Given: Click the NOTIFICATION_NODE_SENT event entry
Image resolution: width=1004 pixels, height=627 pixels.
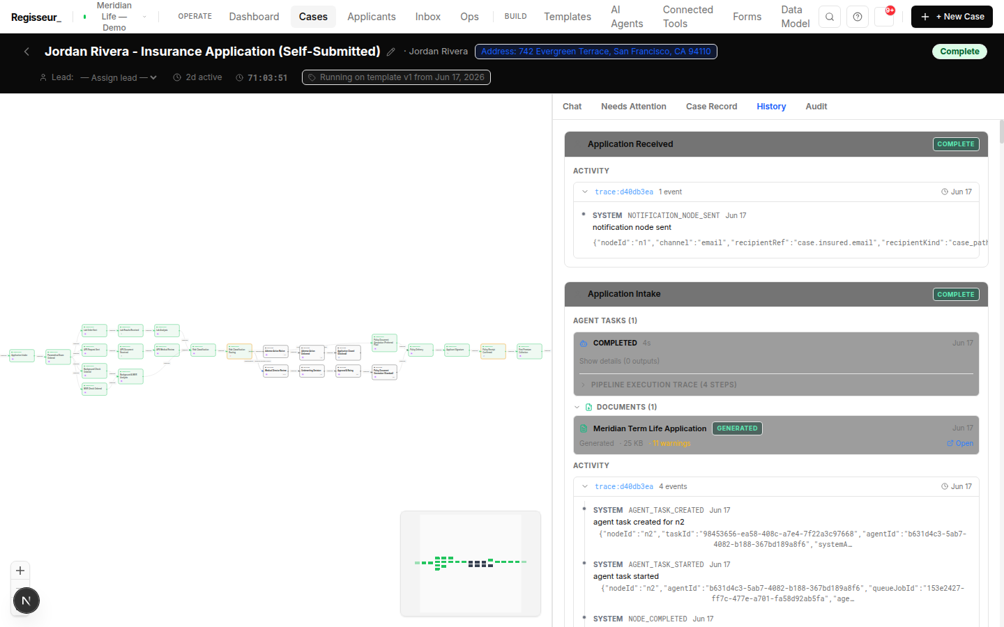Looking at the screenshot, I should (x=786, y=229).
